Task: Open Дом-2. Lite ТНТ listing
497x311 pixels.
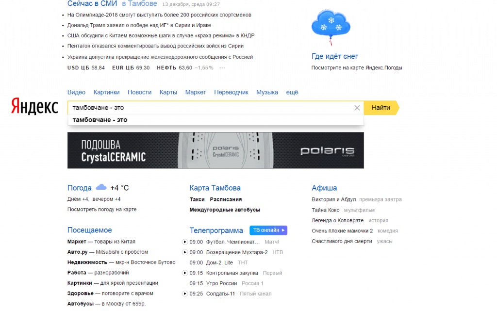Action: tap(219, 263)
